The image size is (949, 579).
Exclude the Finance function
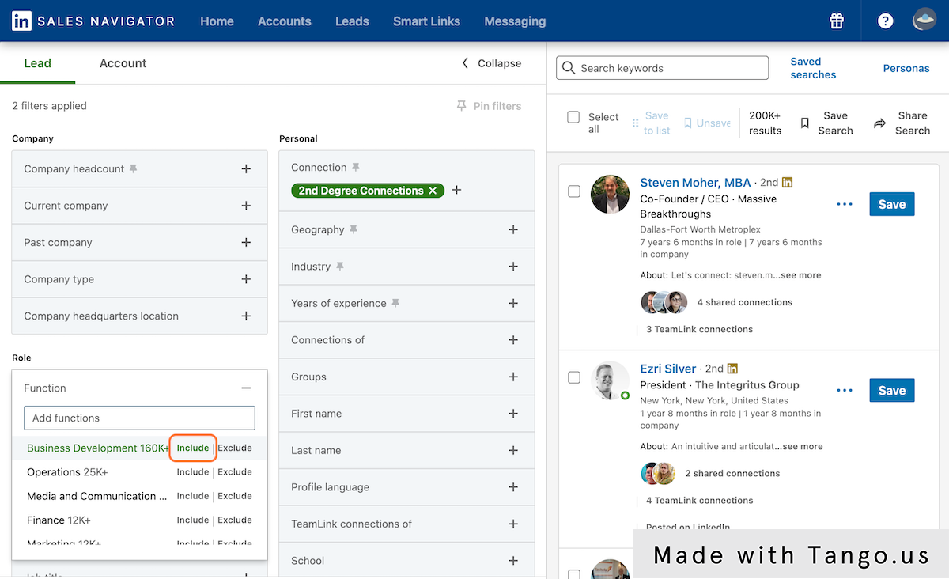[235, 520]
